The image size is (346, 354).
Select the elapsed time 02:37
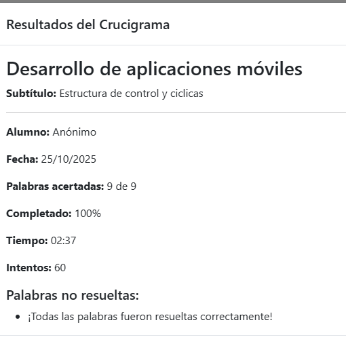click(63, 241)
